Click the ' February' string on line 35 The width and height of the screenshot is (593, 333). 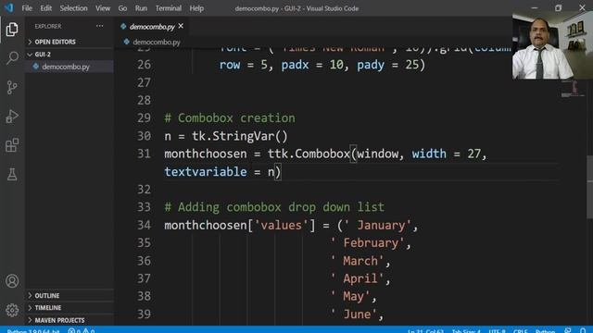click(x=367, y=242)
